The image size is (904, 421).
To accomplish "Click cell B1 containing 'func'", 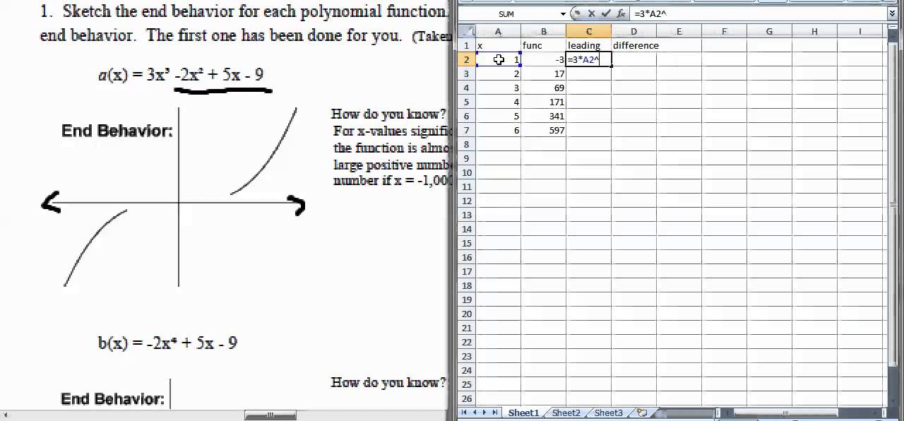I will click(x=543, y=45).
